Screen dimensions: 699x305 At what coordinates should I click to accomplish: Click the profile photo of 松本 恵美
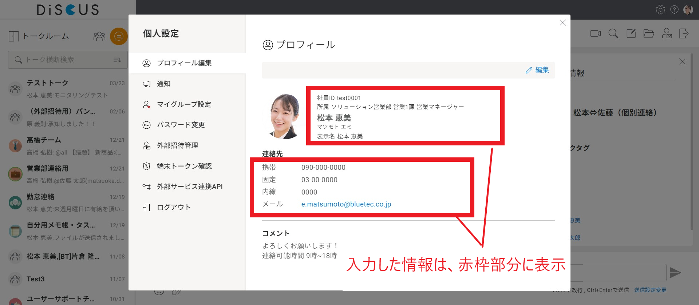click(284, 116)
